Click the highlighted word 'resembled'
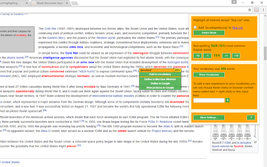This screenshot has width=267, height=167. pyautogui.click(x=177, y=102)
